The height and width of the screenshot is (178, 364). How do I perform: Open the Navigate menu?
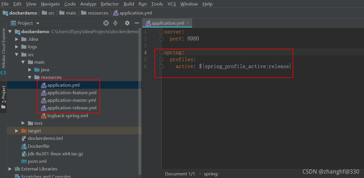(x=50, y=4)
